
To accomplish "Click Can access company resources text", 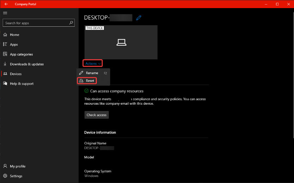I will (x=117, y=91).
